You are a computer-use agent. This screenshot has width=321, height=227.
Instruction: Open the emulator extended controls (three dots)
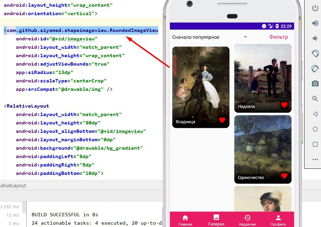(x=315, y=159)
